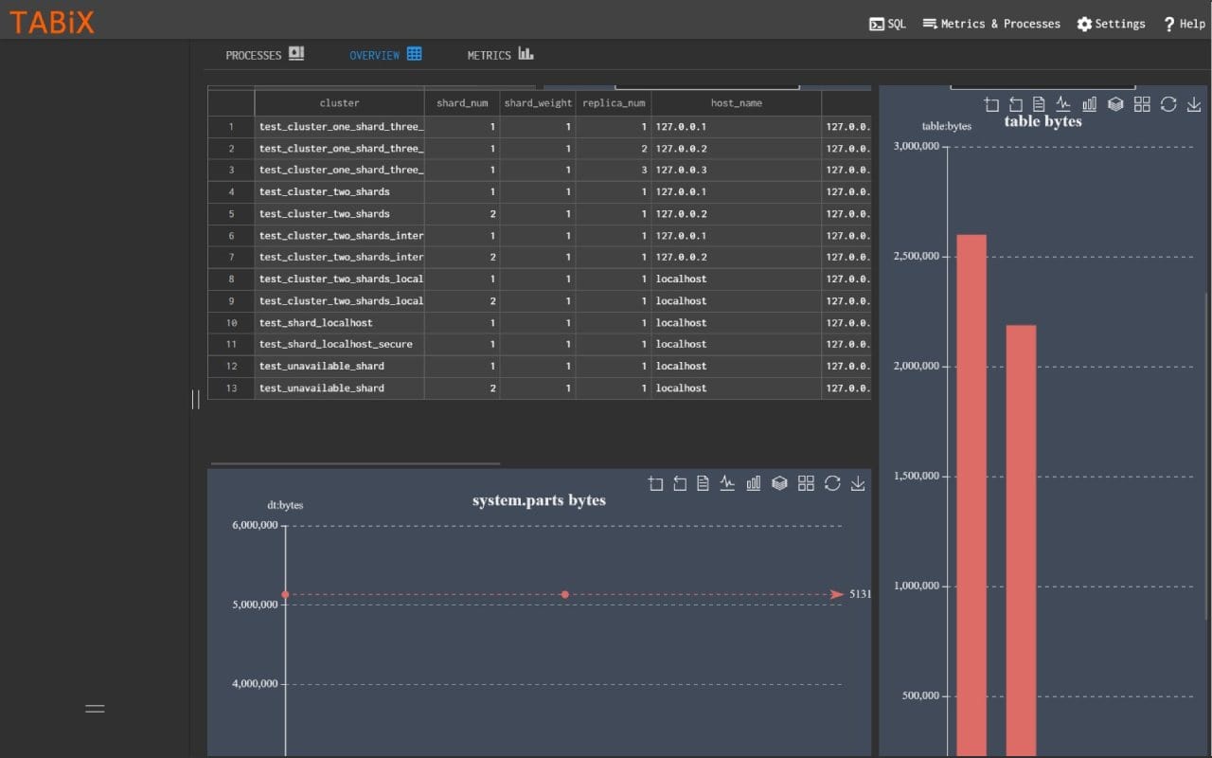
Task: Open the Settings menu
Action: click(1111, 23)
